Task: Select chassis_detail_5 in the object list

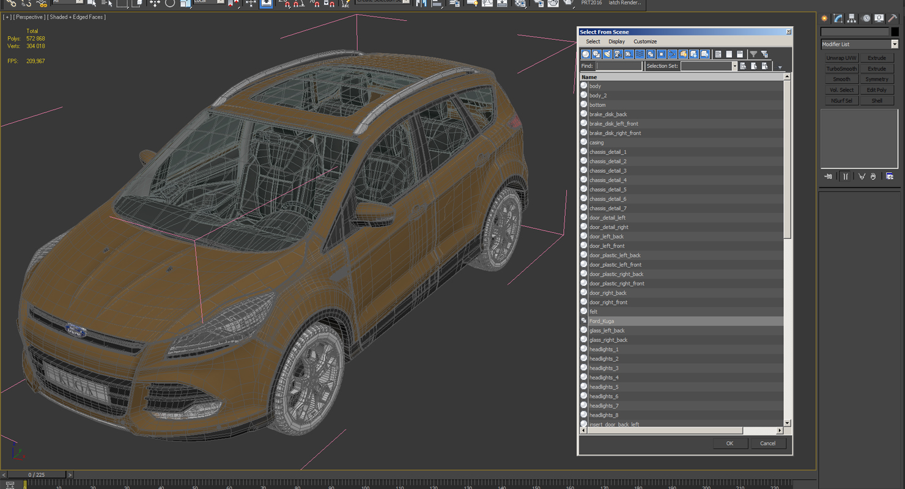Action: click(x=681, y=189)
